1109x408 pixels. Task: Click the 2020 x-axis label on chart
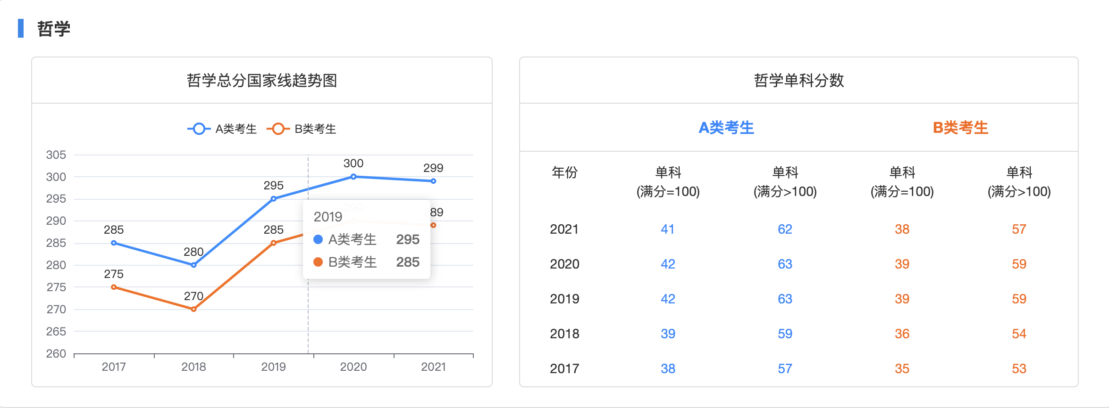(x=353, y=367)
